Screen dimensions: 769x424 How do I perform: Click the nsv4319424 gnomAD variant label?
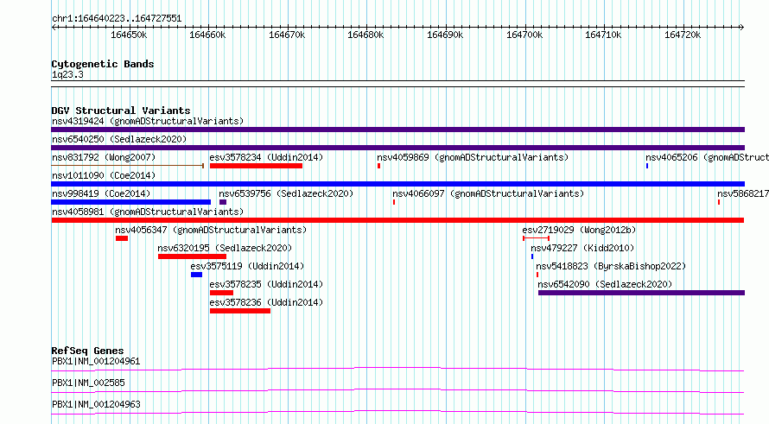(148, 121)
